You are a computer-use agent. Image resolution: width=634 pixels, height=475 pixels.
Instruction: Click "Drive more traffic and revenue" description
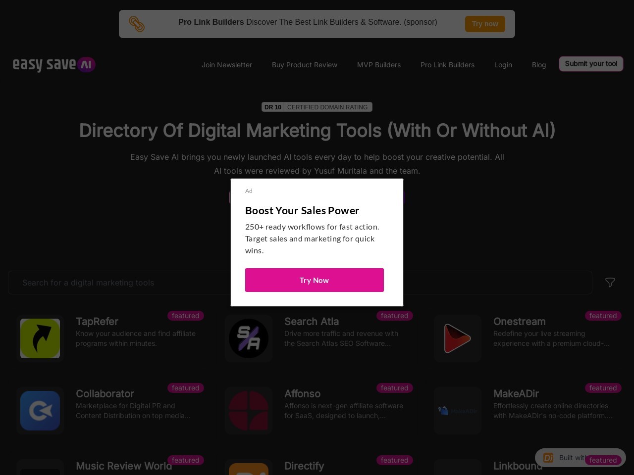click(341, 338)
